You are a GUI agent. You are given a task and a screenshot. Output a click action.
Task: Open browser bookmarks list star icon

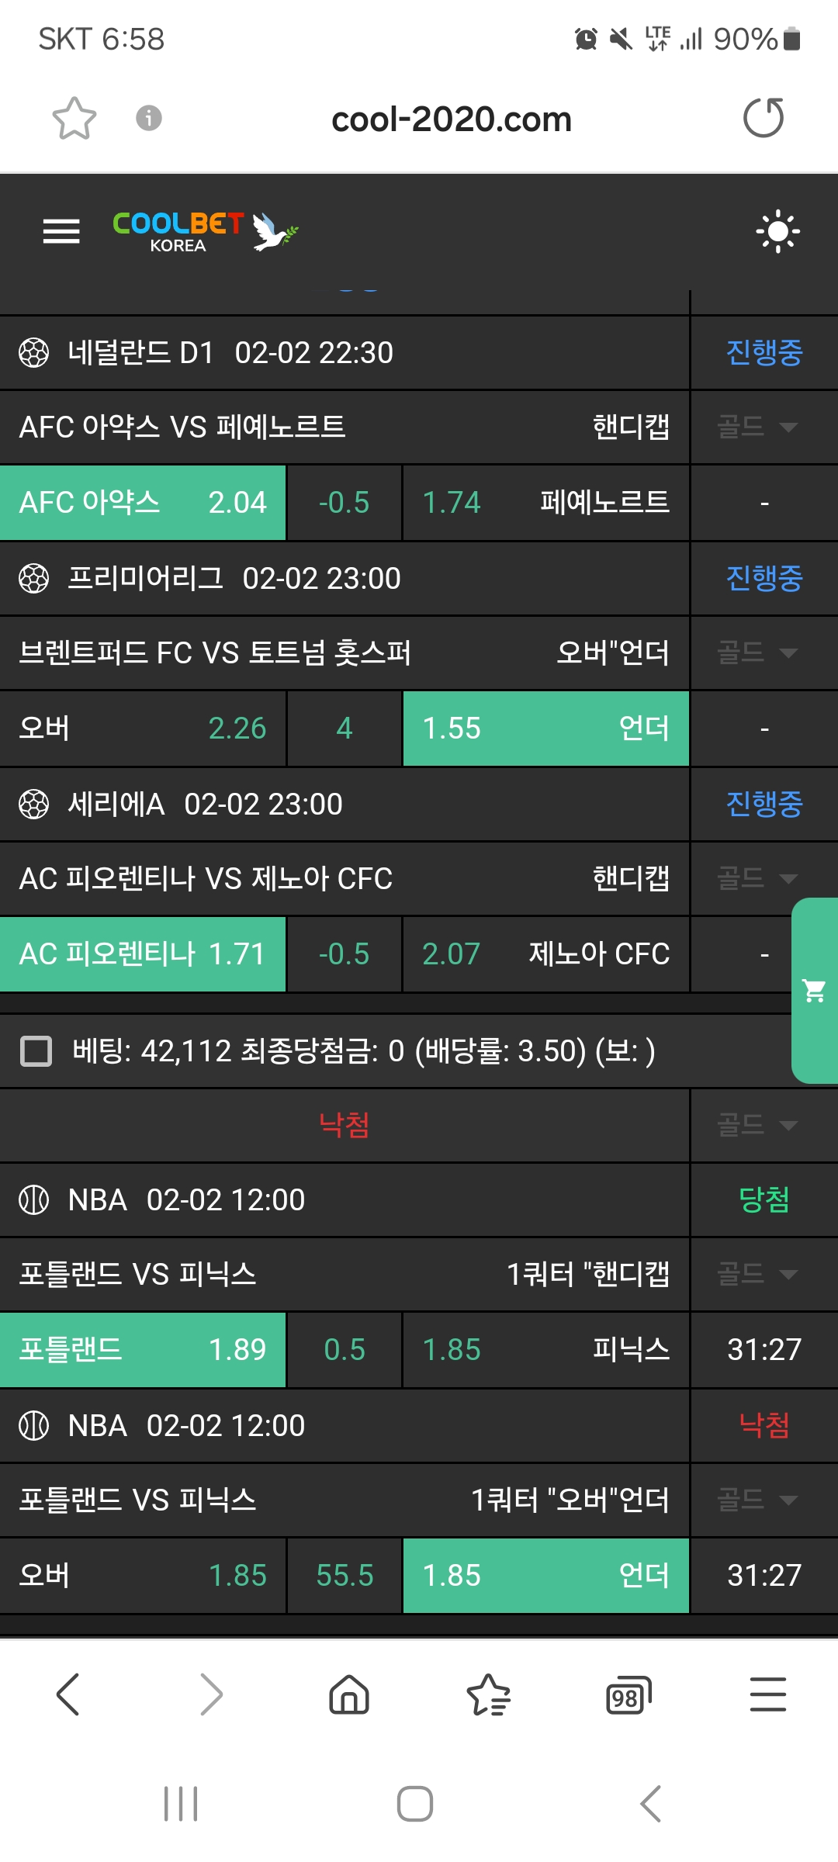pos(488,1694)
